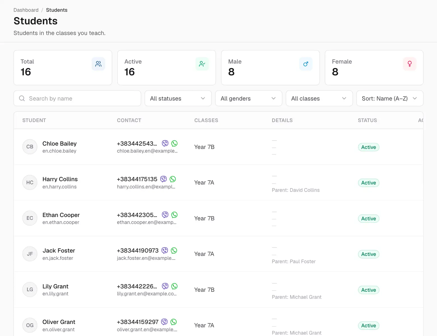Click Lily Grant's Viber icon
The width and height of the screenshot is (437, 336).
click(x=165, y=286)
